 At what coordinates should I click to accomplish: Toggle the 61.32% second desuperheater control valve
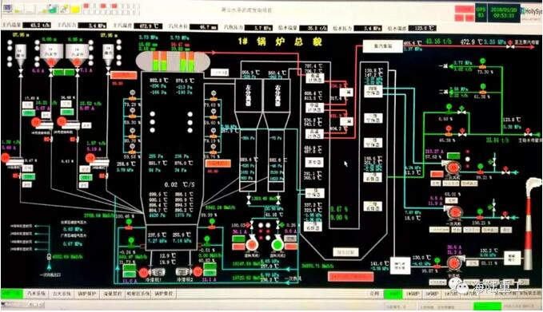pyautogui.click(x=483, y=89)
